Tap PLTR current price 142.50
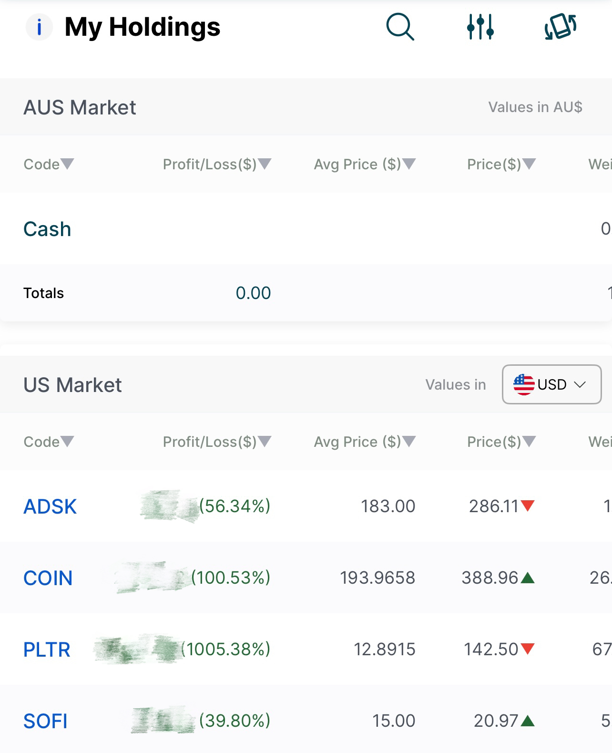 [491, 649]
